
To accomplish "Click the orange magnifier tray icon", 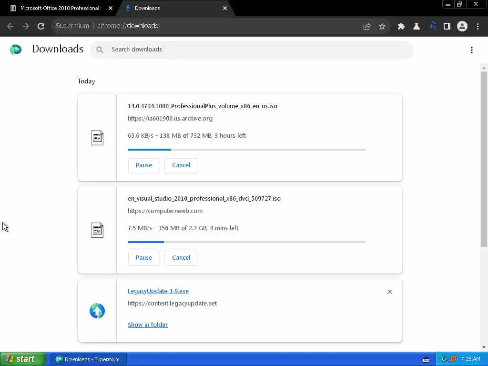I will (x=453, y=359).
